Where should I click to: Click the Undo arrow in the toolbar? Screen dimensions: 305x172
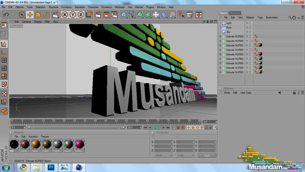click(x=6, y=14)
